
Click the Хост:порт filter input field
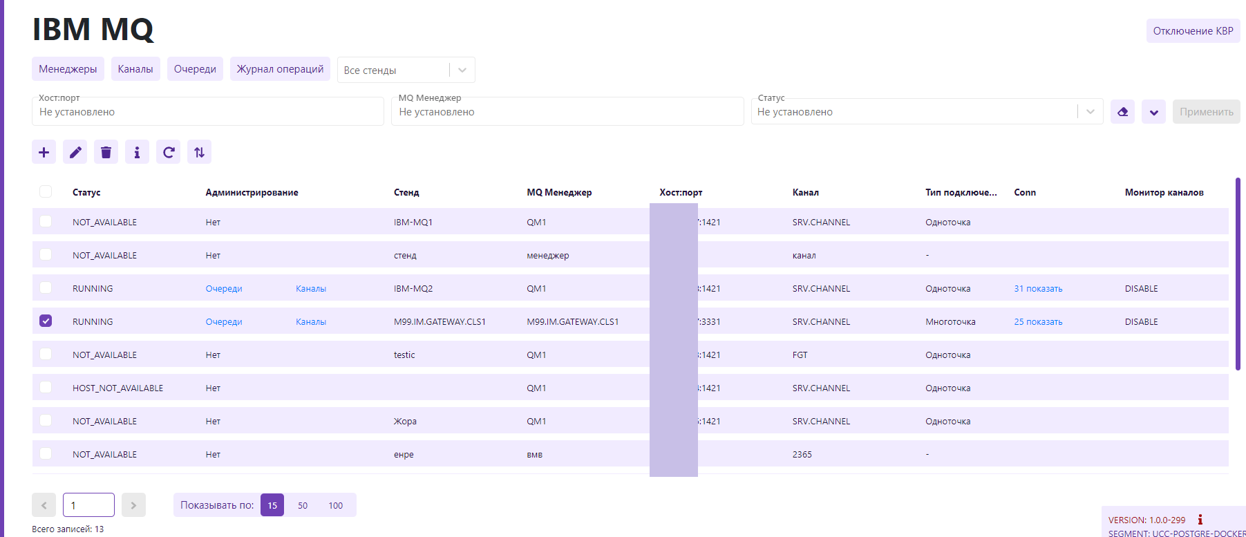click(207, 112)
